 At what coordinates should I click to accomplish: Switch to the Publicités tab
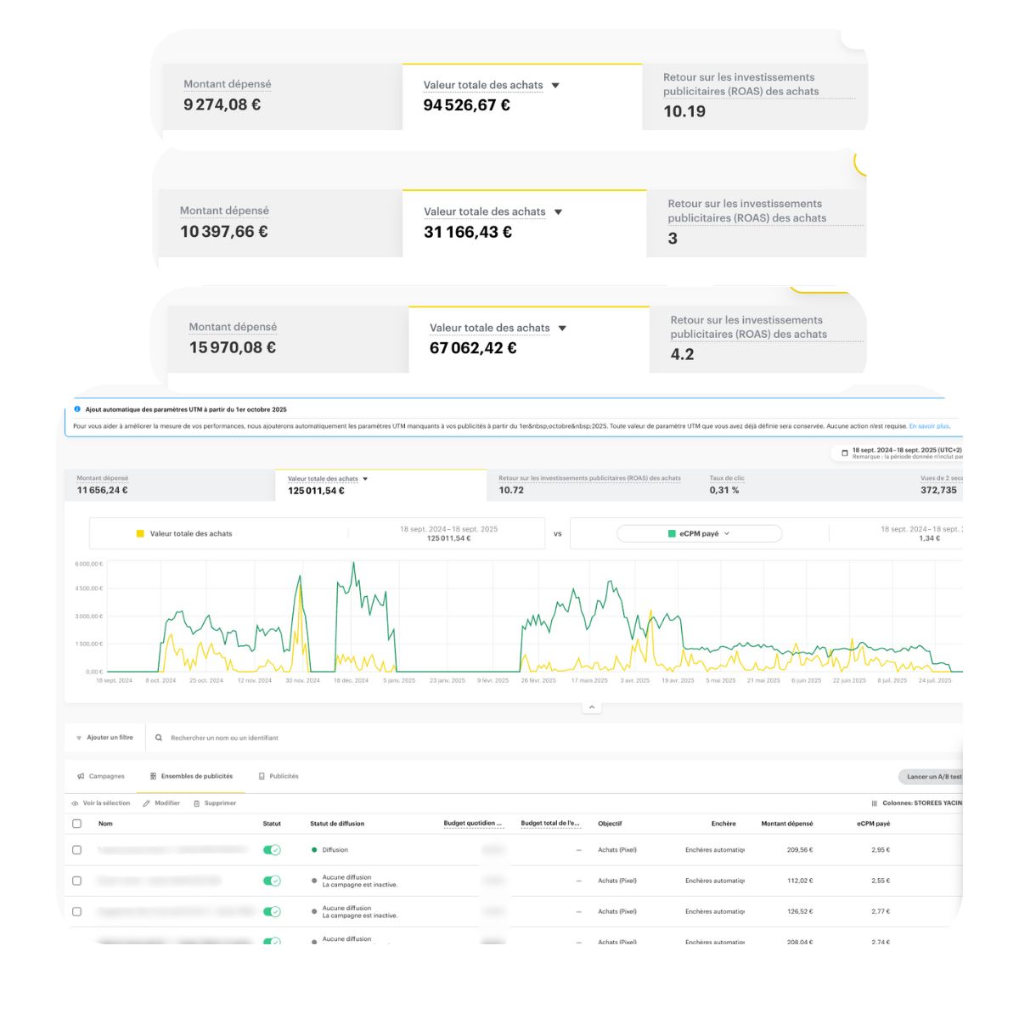coord(279,776)
